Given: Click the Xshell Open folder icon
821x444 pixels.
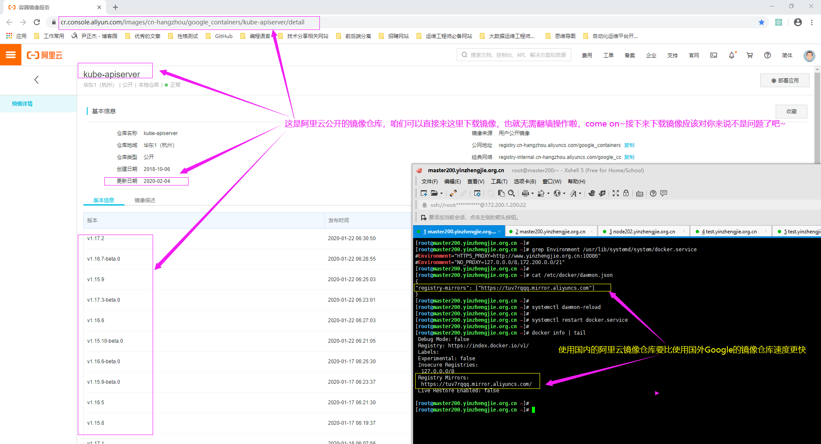Looking at the screenshot, I should point(434,193).
